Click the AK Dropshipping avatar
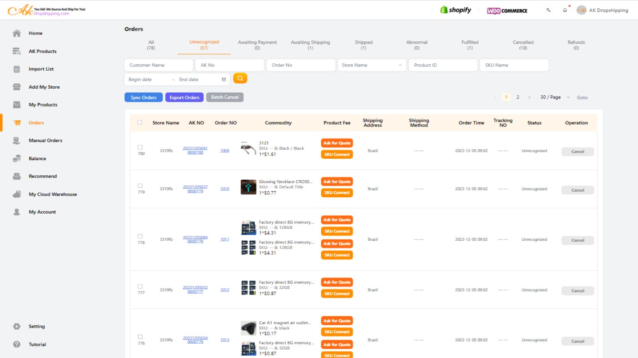 (x=581, y=10)
